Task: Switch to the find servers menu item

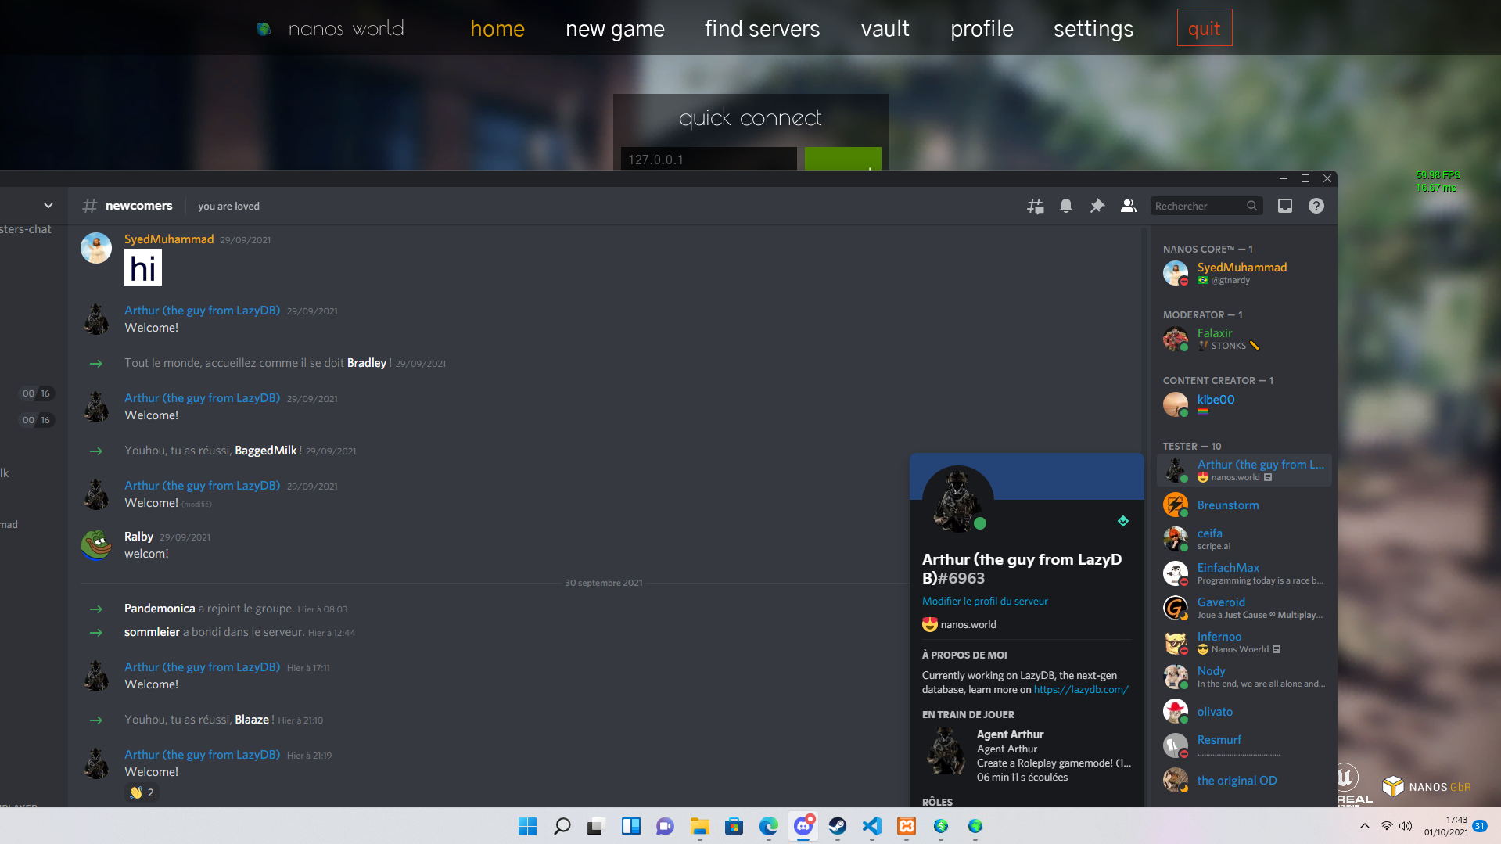Action: pyautogui.click(x=762, y=28)
